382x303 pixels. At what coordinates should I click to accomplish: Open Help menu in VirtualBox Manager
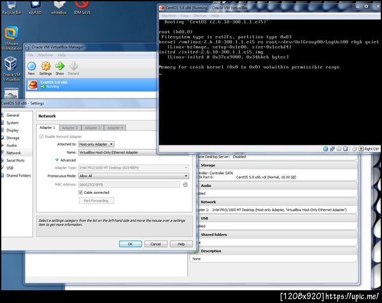point(62,55)
